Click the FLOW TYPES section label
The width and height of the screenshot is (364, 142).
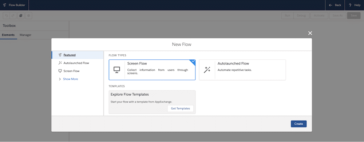pyautogui.click(x=118, y=55)
